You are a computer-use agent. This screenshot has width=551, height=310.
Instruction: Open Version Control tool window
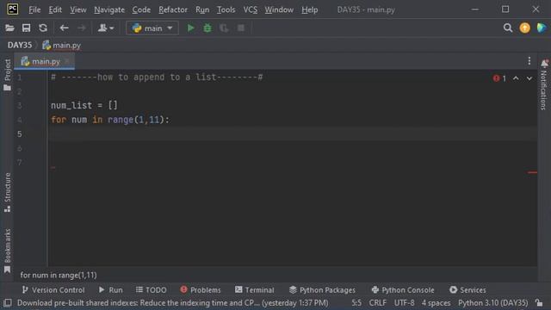pyautogui.click(x=53, y=290)
